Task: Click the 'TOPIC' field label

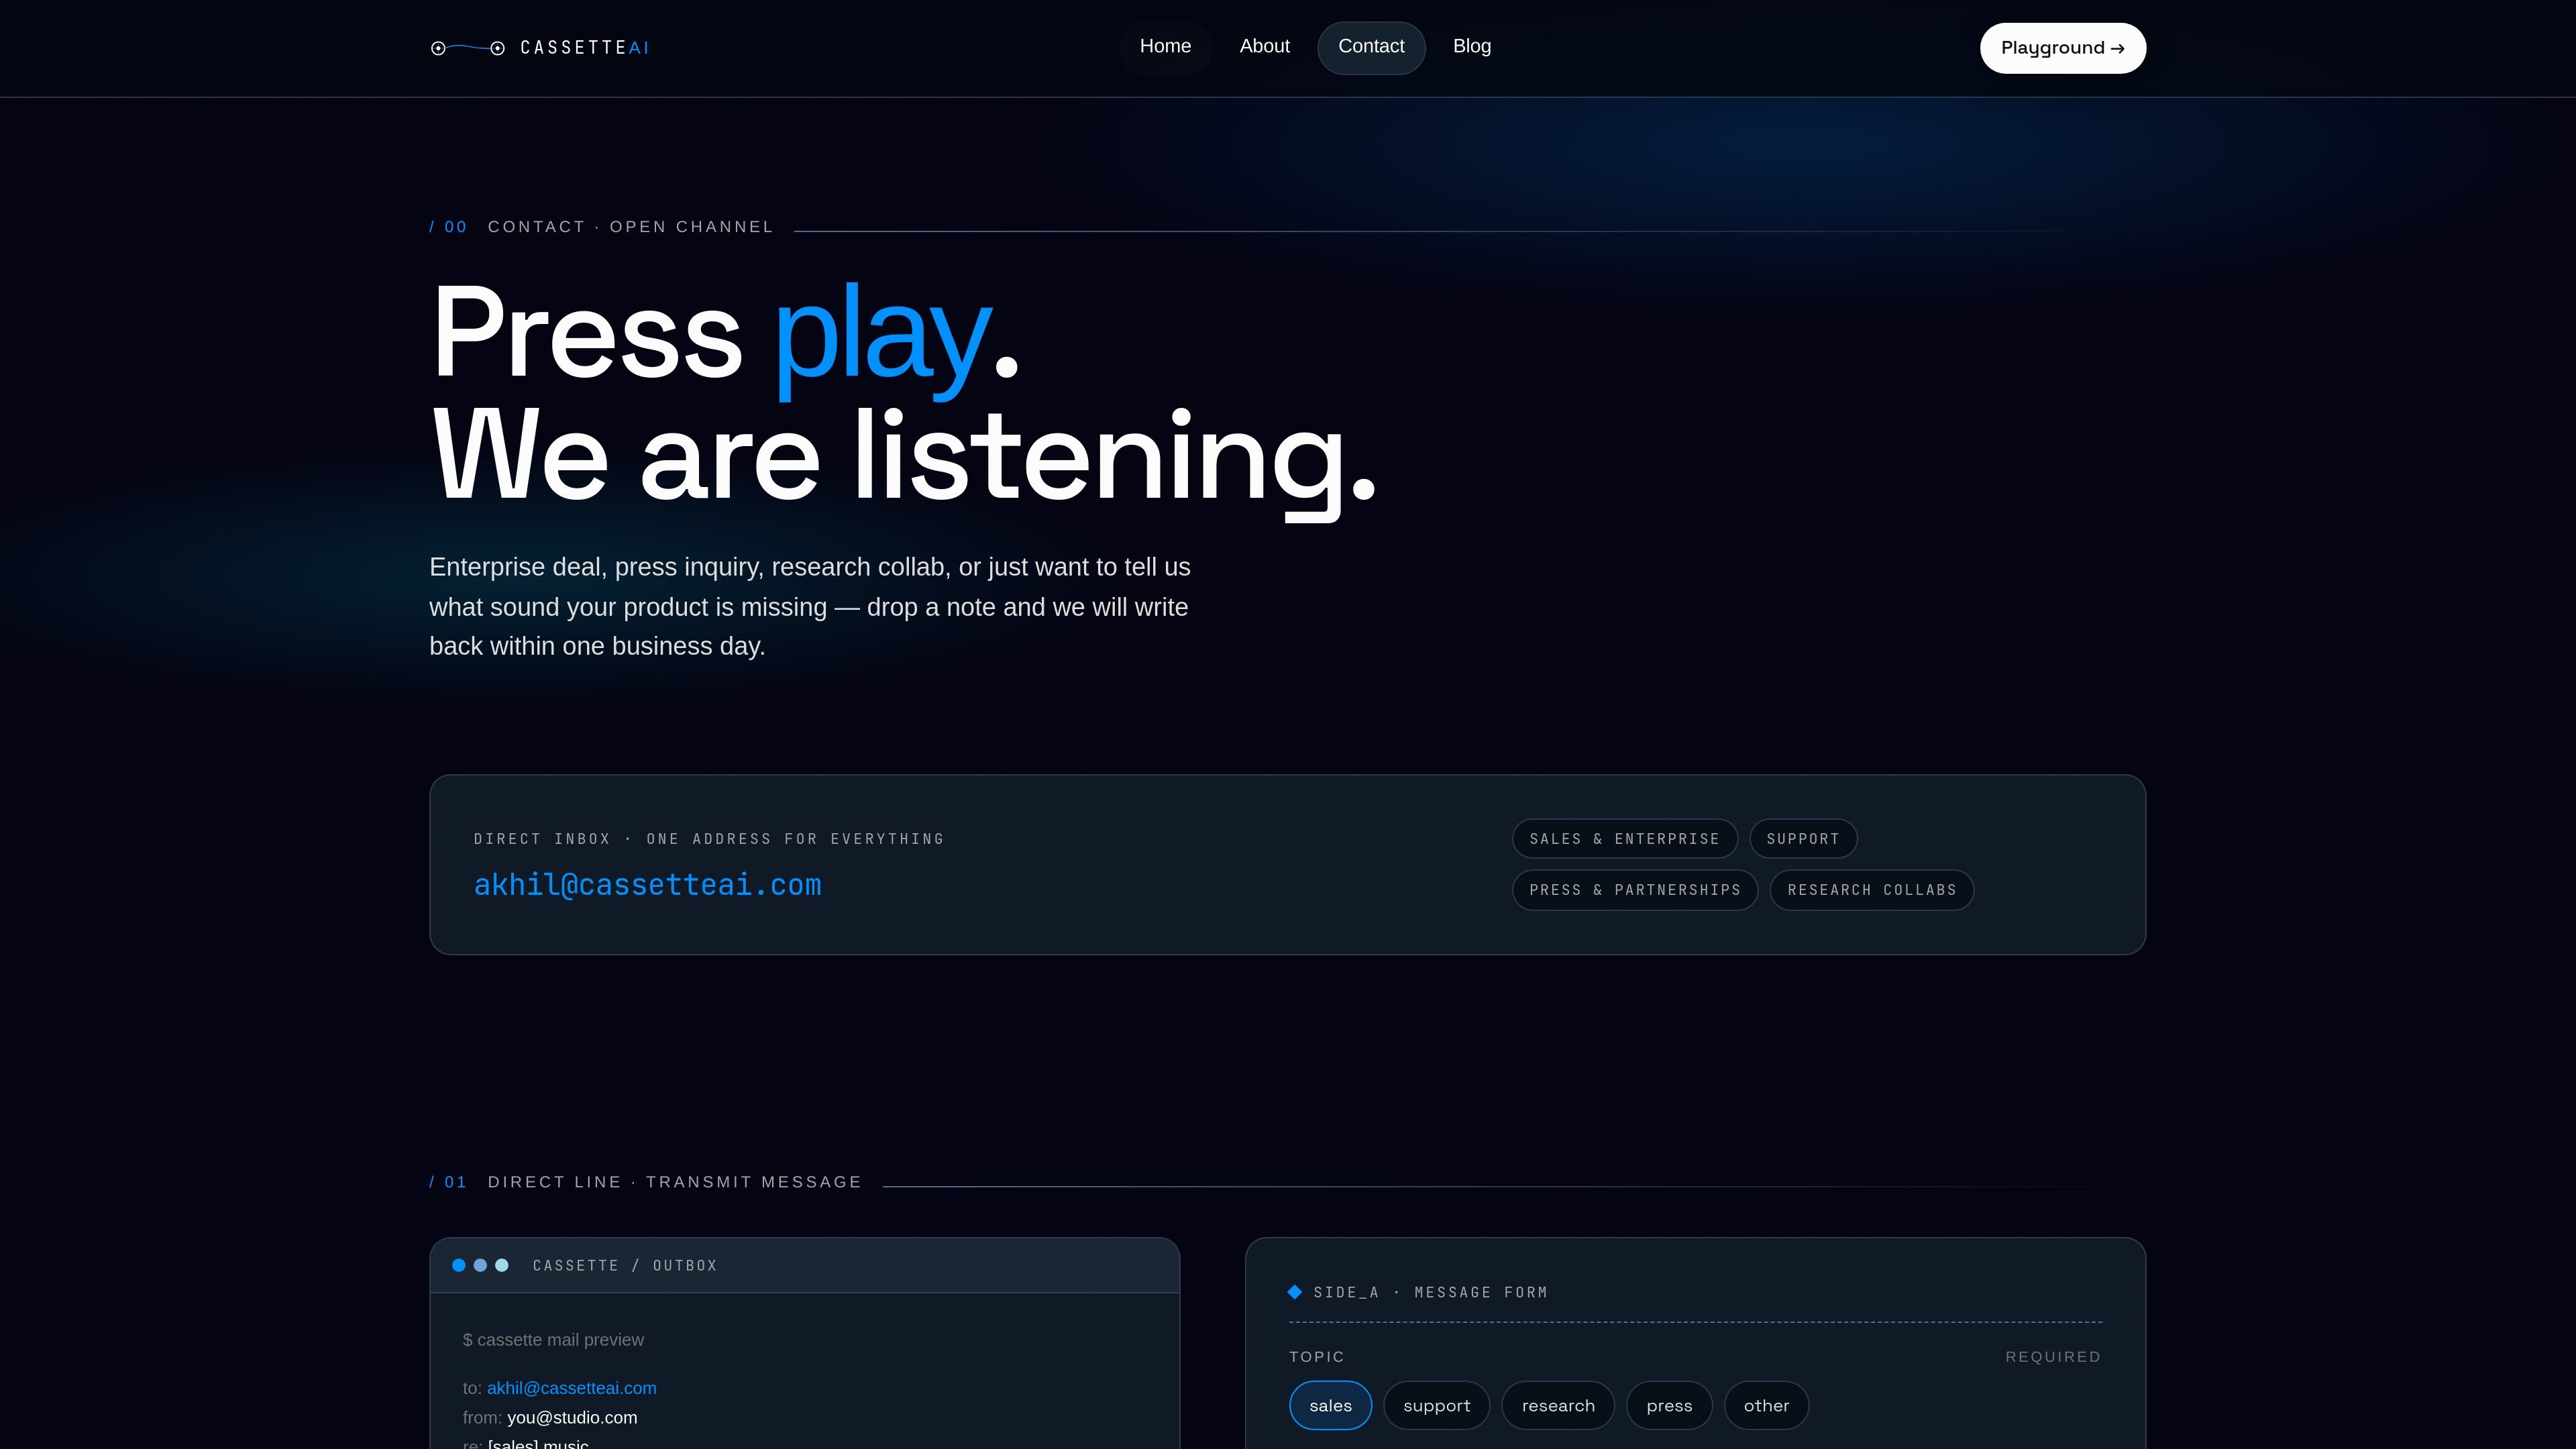Action: pos(1317,1357)
